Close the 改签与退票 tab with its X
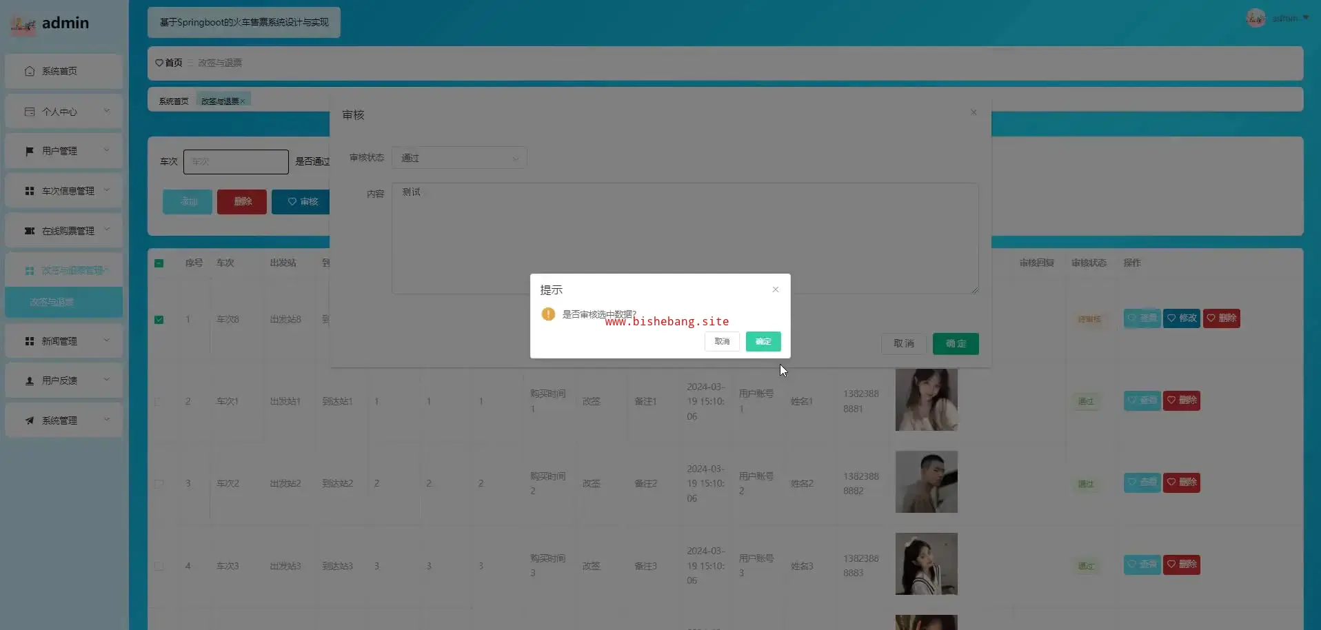 click(242, 101)
